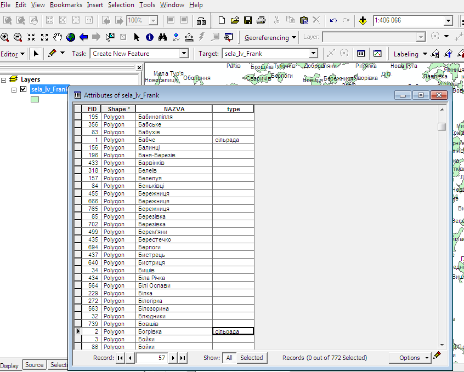Open the Data Frame tools binoculars-grid icon
The height and width of the screenshot is (372, 464).
tap(201, 20)
